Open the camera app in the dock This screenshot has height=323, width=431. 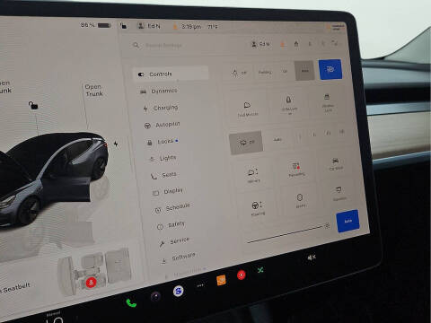tap(155, 296)
